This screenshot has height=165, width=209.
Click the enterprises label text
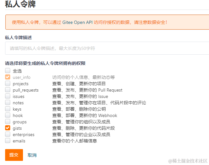click(x=24, y=135)
